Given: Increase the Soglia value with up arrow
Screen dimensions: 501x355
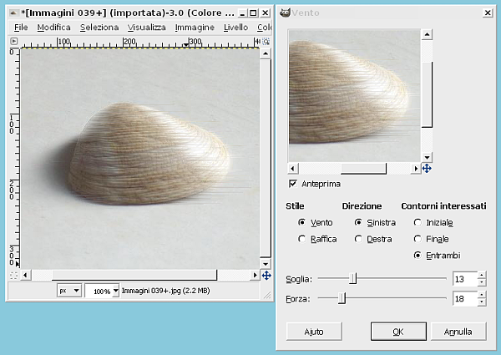Looking at the screenshot, I should (481, 275).
